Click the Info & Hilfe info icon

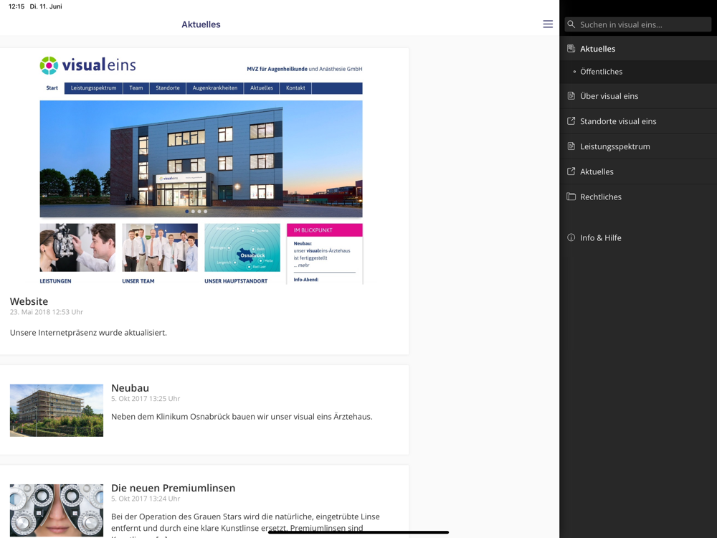[x=571, y=237]
